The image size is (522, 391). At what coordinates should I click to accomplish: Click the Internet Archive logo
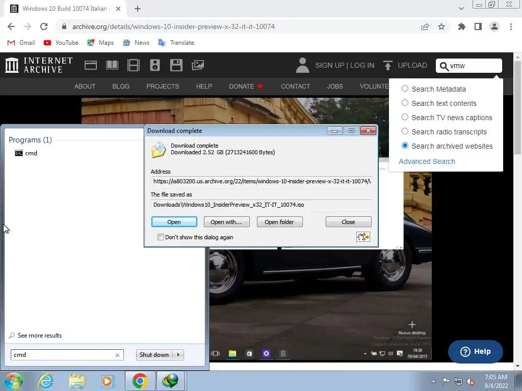click(x=39, y=65)
